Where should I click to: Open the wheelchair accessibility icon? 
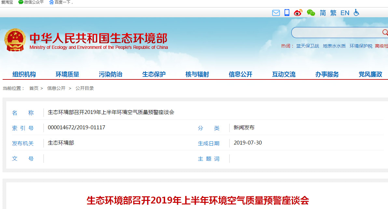tap(356, 13)
